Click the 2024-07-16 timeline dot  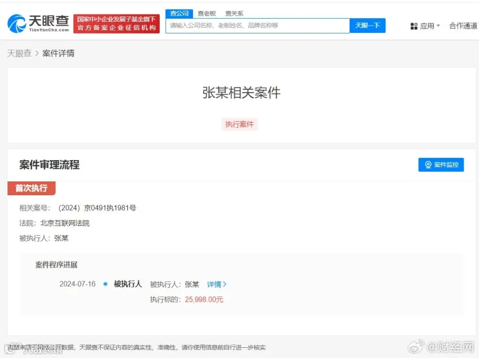pos(105,284)
